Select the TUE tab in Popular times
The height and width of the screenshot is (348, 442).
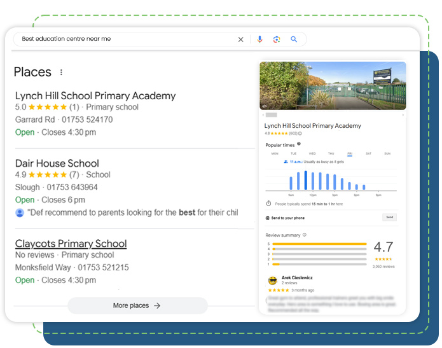click(293, 154)
